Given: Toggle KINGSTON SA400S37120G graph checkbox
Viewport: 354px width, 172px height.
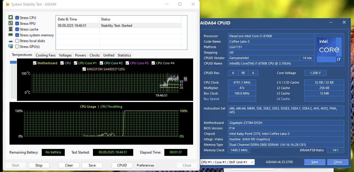Looking at the screenshot, I should (84, 69).
